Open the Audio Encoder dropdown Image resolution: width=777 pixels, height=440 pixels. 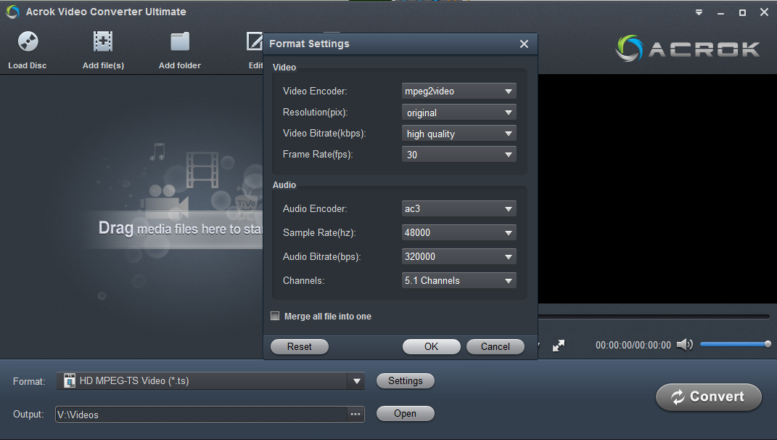[459, 209]
